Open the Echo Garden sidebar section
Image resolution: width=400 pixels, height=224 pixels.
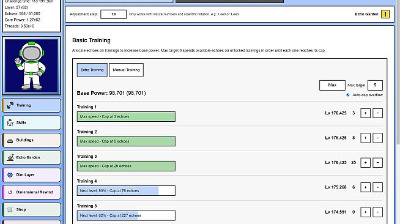coord(32,157)
